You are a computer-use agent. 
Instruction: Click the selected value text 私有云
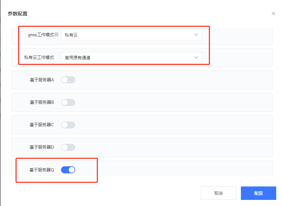(x=71, y=35)
